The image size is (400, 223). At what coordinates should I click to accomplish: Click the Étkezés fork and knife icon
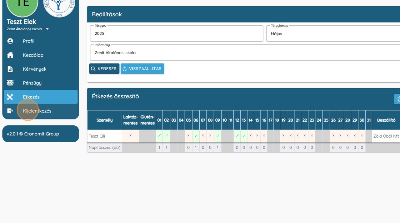click(x=10, y=97)
